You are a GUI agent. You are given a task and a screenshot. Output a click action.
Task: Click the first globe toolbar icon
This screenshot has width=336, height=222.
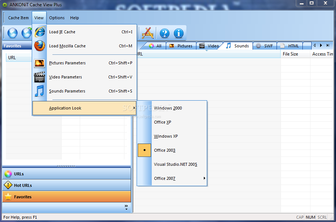click(x=13, y=33)
